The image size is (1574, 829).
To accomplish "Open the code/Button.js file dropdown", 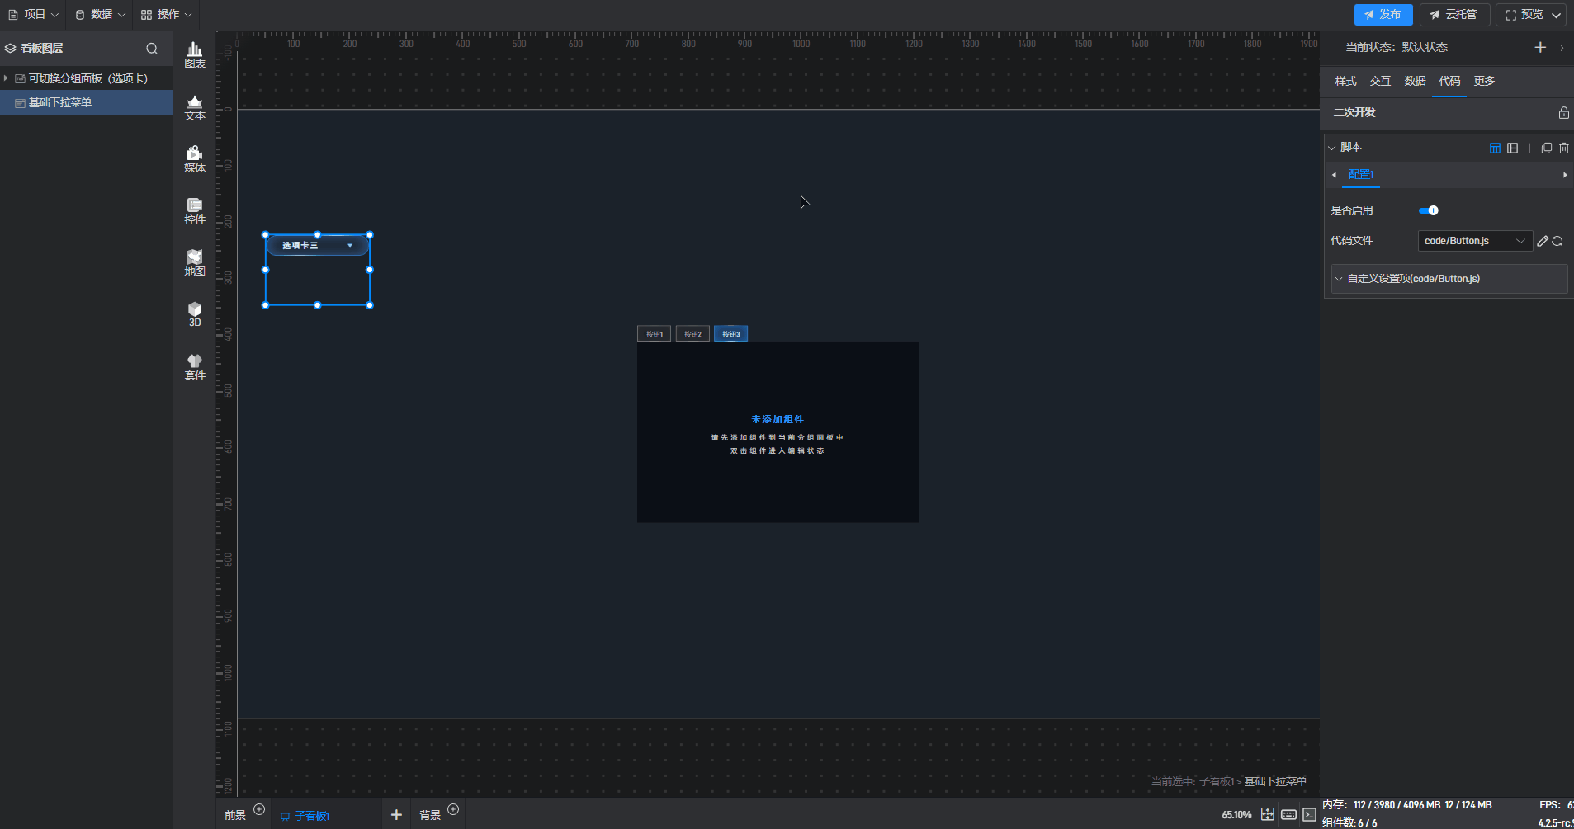I will tap(1474, 241).
